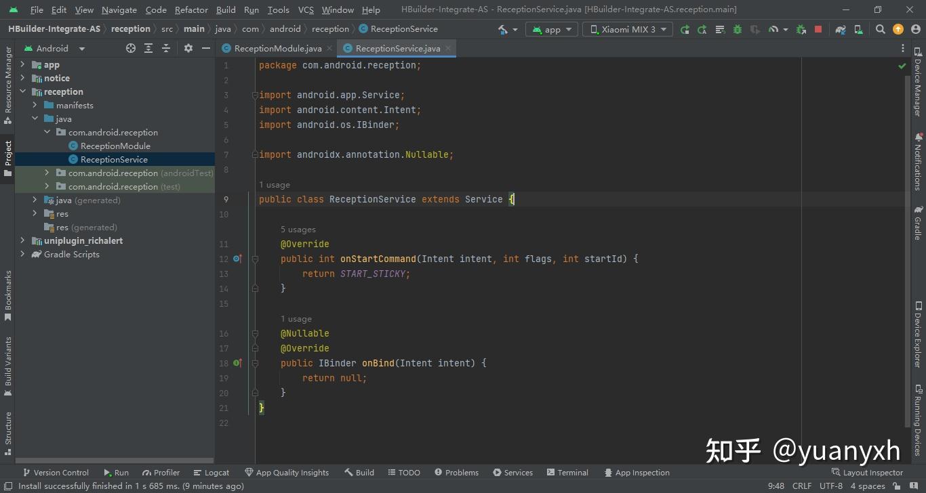Hide the Project panel with minus icon

[x=206, y=48]
